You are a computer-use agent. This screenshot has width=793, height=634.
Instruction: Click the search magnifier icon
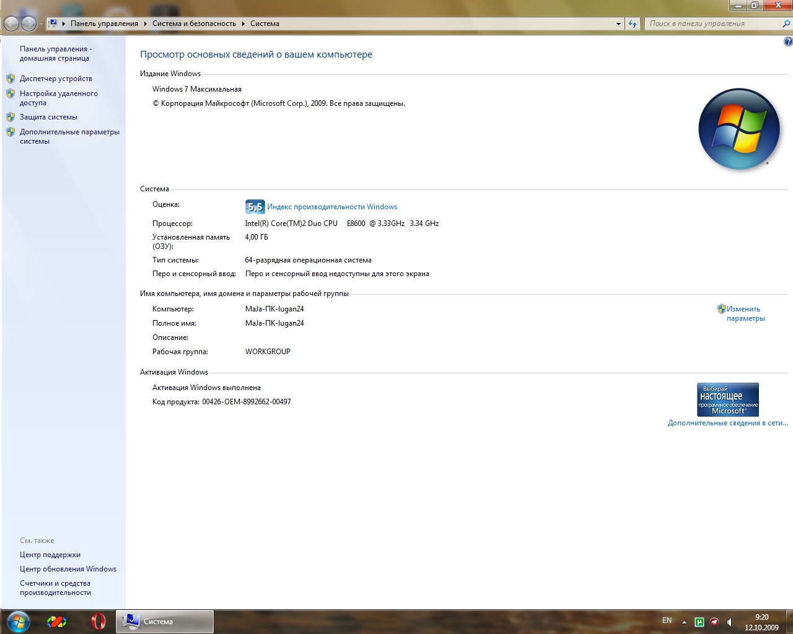pos(786,24)
